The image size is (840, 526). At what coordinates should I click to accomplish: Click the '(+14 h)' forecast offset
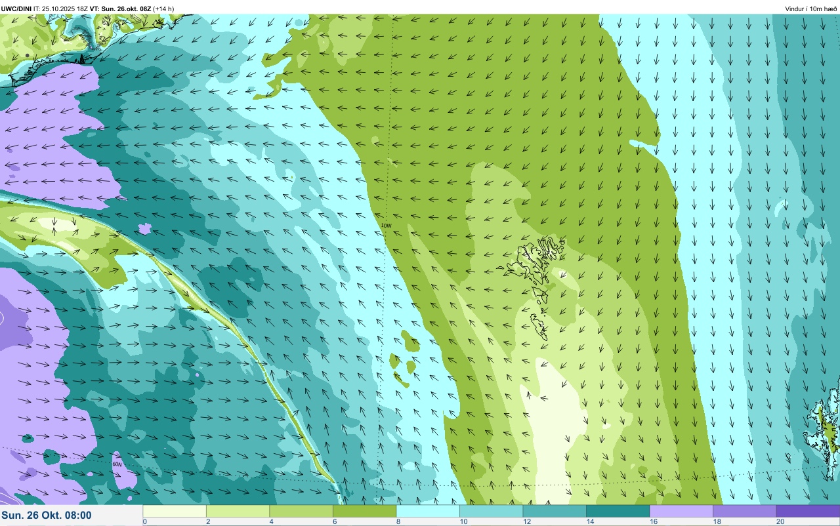pyautogui.click(x=163, y=9)
